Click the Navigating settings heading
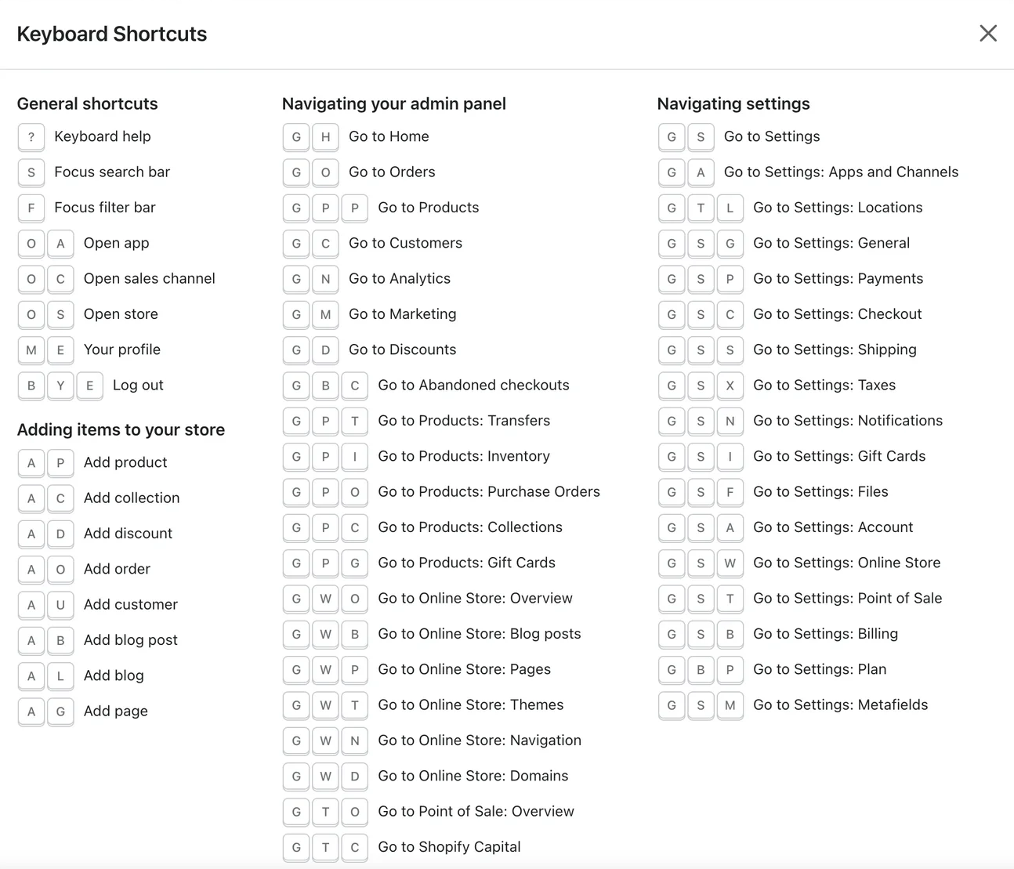This screenshot has width=1014, height=869. coord(733,104)
